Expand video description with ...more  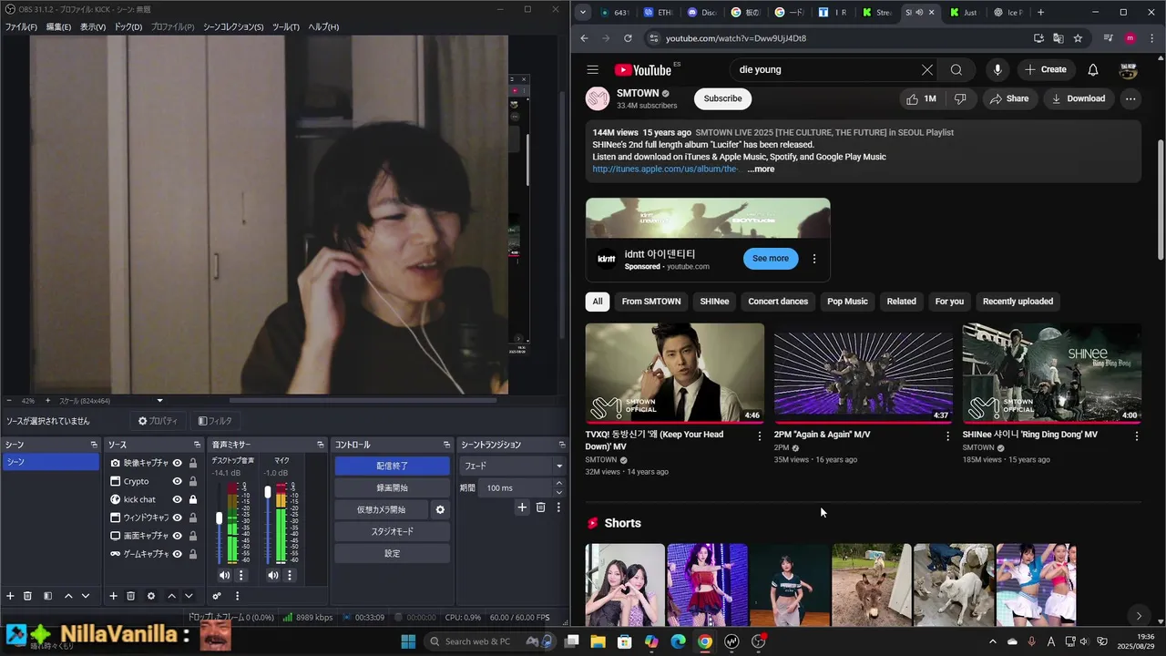tap(761, 169)
